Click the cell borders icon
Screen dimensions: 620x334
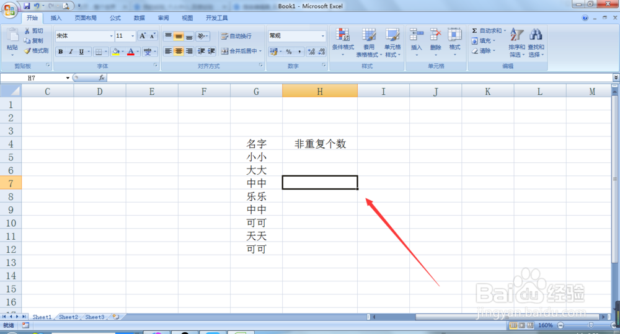pos(99,51)
